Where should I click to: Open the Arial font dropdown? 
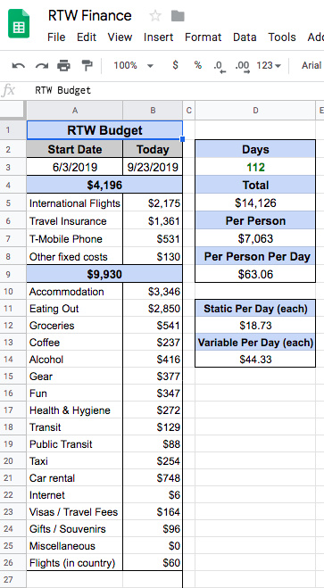tap(312, 66)
